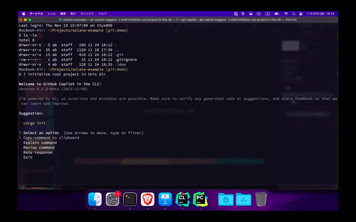
Task: Open the 編集 menu
Action: tap(63, 14)
